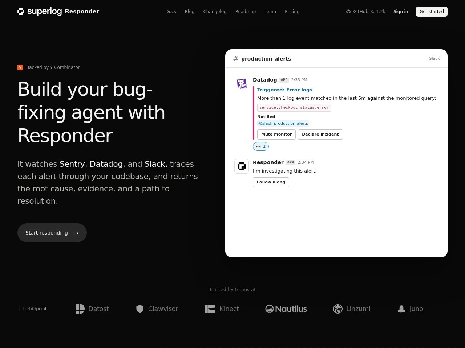
Task: Click the Kinect logo icon
Action: [x=210, y=309]
